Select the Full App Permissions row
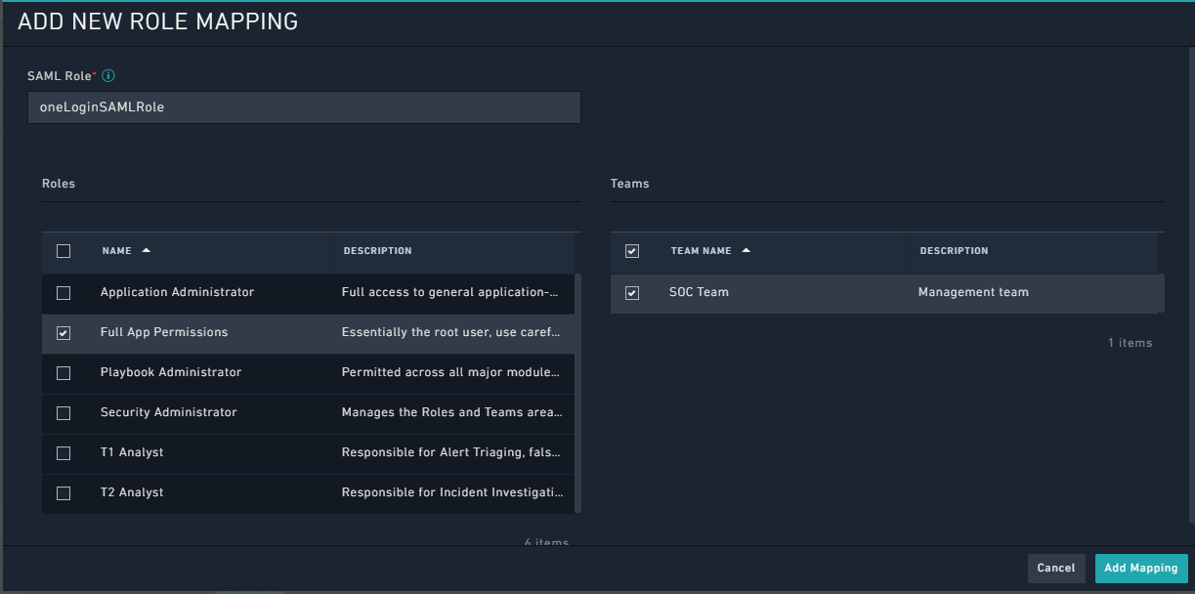The width and height of the screenshot is (1195, 594). pyautogui.click(x=195, y=332)
